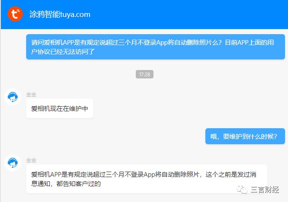Click the 三言财经 watermark text
288x202 pixels.
coord(265,189)
